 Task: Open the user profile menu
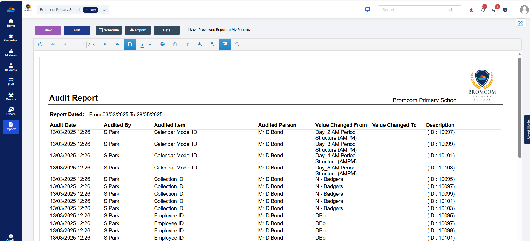pos(524,10)
